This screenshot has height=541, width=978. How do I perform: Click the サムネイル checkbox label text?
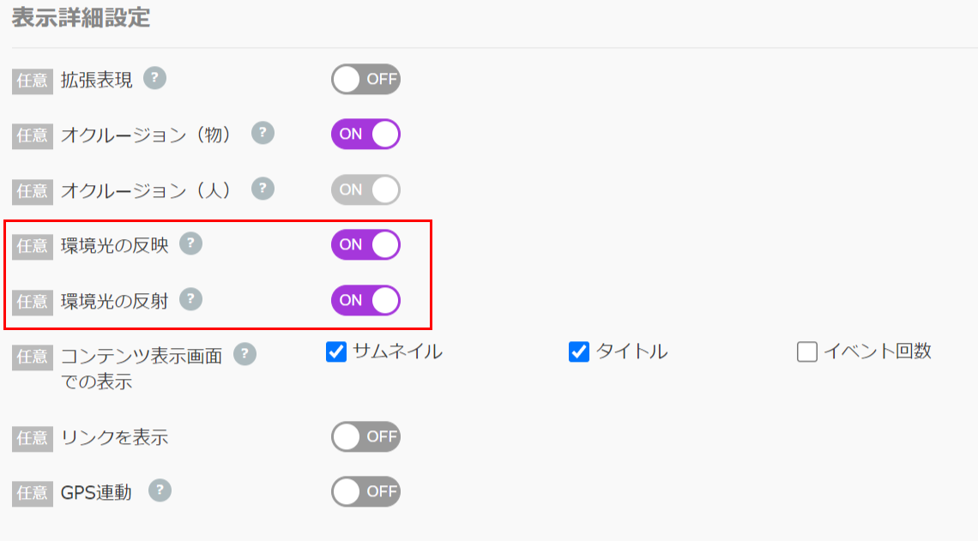pyautogui.click(x=397, y=352)
